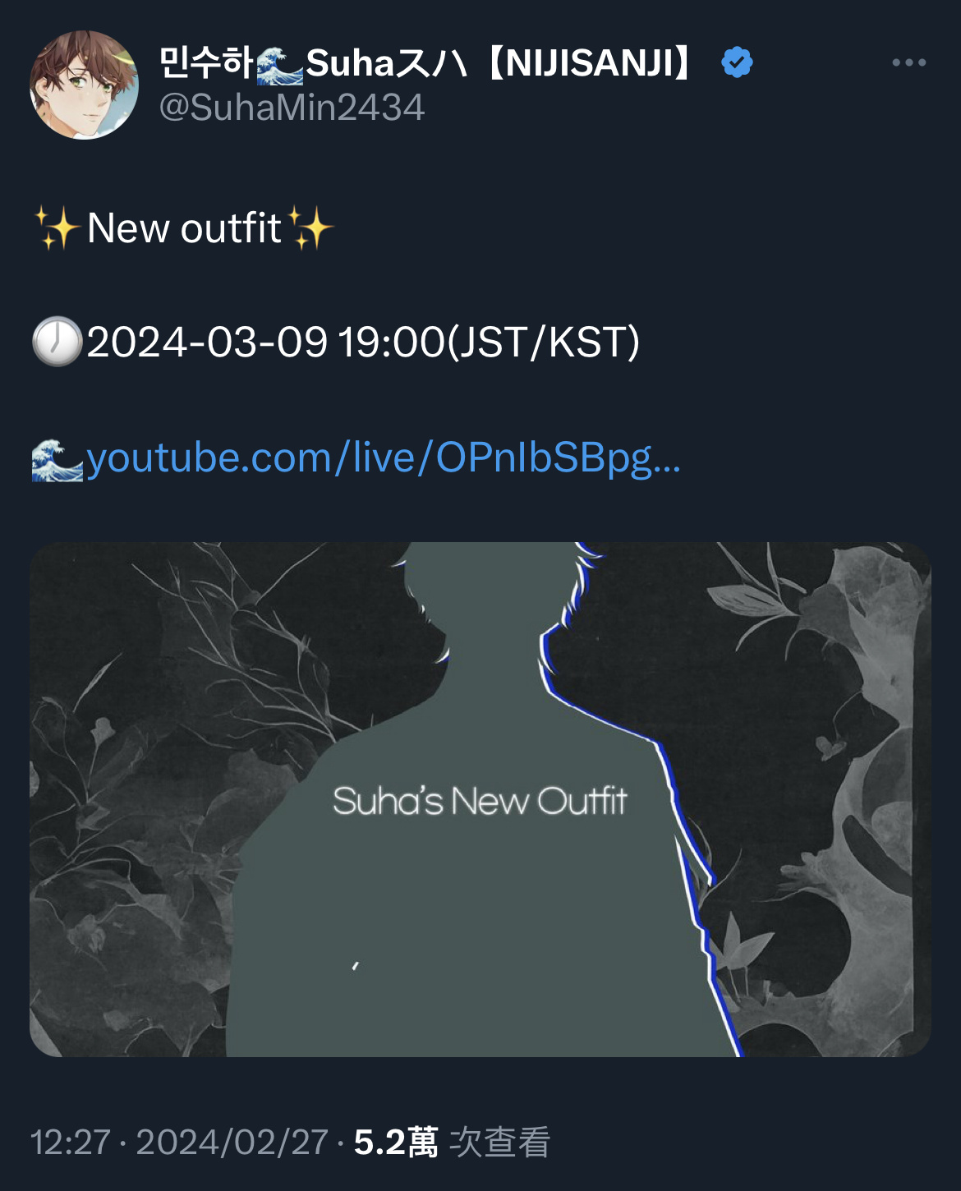The width and height of the screenshot is (961, 1191).
Task: Click the "Suha's New Outfit" caption in image
Action: click(480, 801)
